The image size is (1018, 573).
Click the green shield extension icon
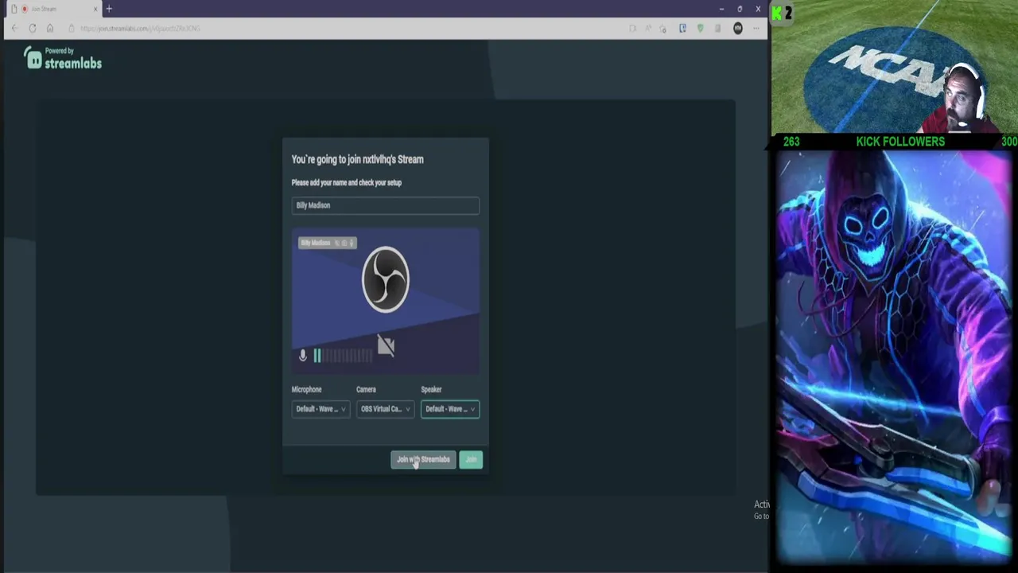pos(700,29)
